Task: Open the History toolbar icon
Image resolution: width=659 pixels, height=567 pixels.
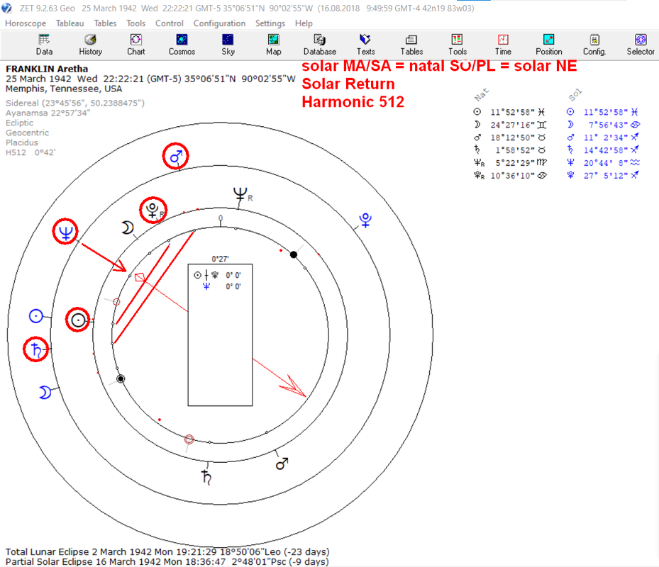Action: (x=90, y=45)
